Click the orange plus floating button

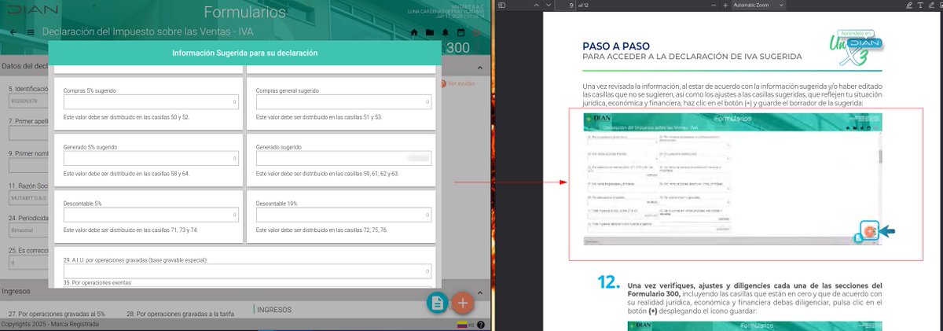point(463,303)
